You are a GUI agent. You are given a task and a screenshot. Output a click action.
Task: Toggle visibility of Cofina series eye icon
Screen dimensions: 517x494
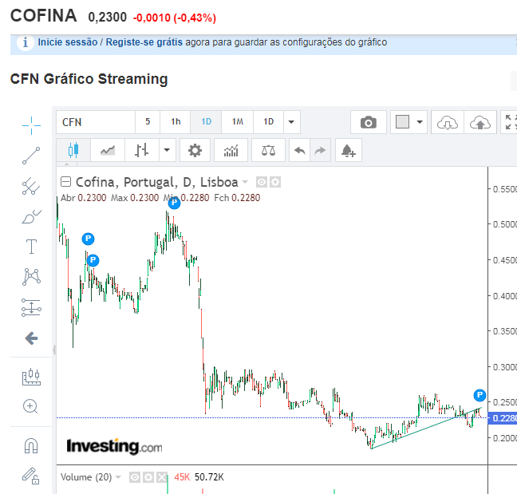tap(262, 182)
